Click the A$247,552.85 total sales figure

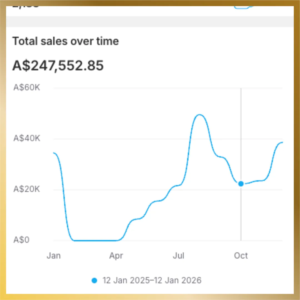pos(58,66)
